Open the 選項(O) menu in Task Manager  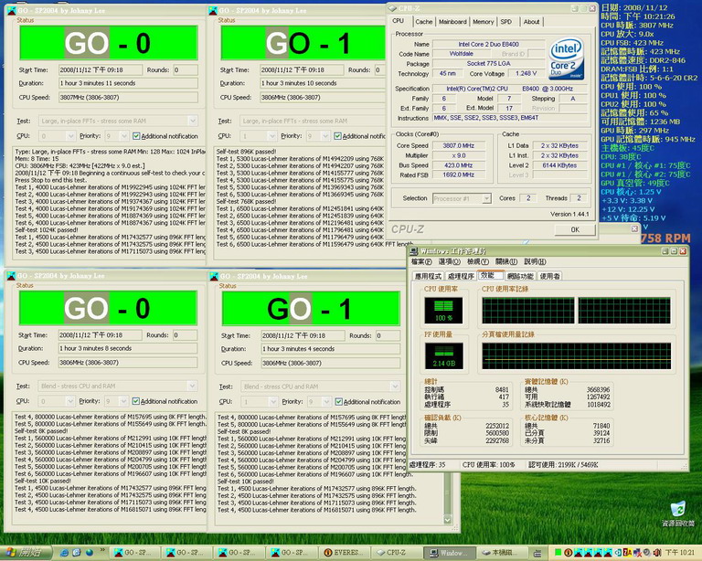pos(449,261)
